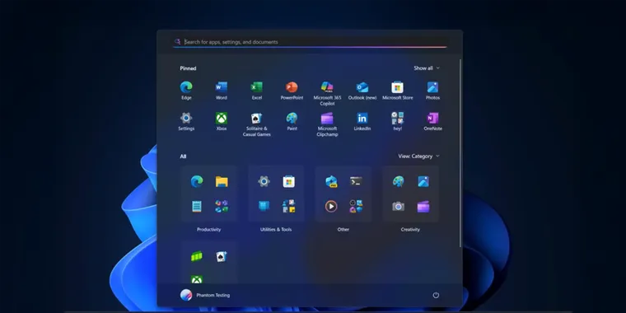Open Solitaire card icon in bottom category
626x313 pixels.
click(222, 256)
